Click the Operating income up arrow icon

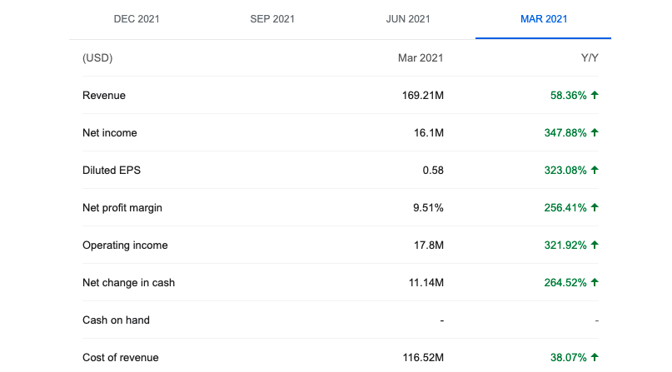pyautogui.click(x=595, y=245)
